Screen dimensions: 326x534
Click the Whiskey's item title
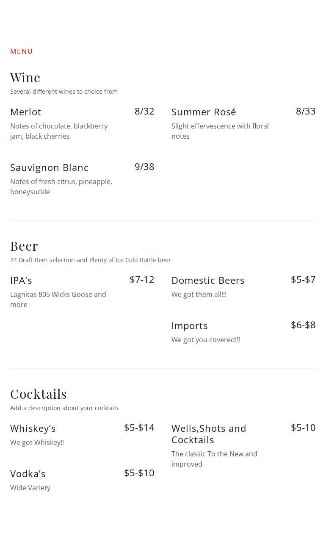(33, 428)
